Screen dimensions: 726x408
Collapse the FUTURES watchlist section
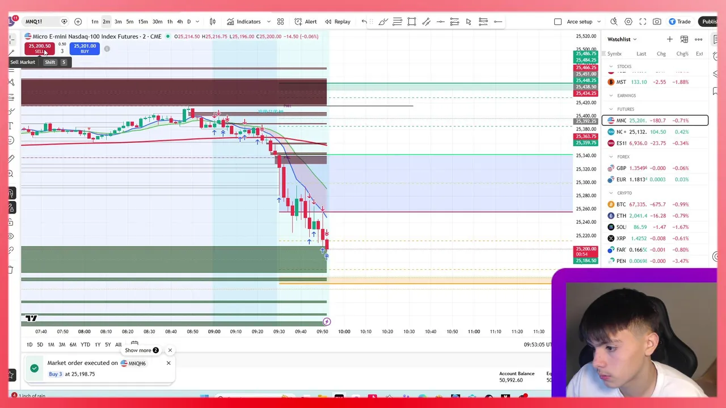[x=611, y=109]
